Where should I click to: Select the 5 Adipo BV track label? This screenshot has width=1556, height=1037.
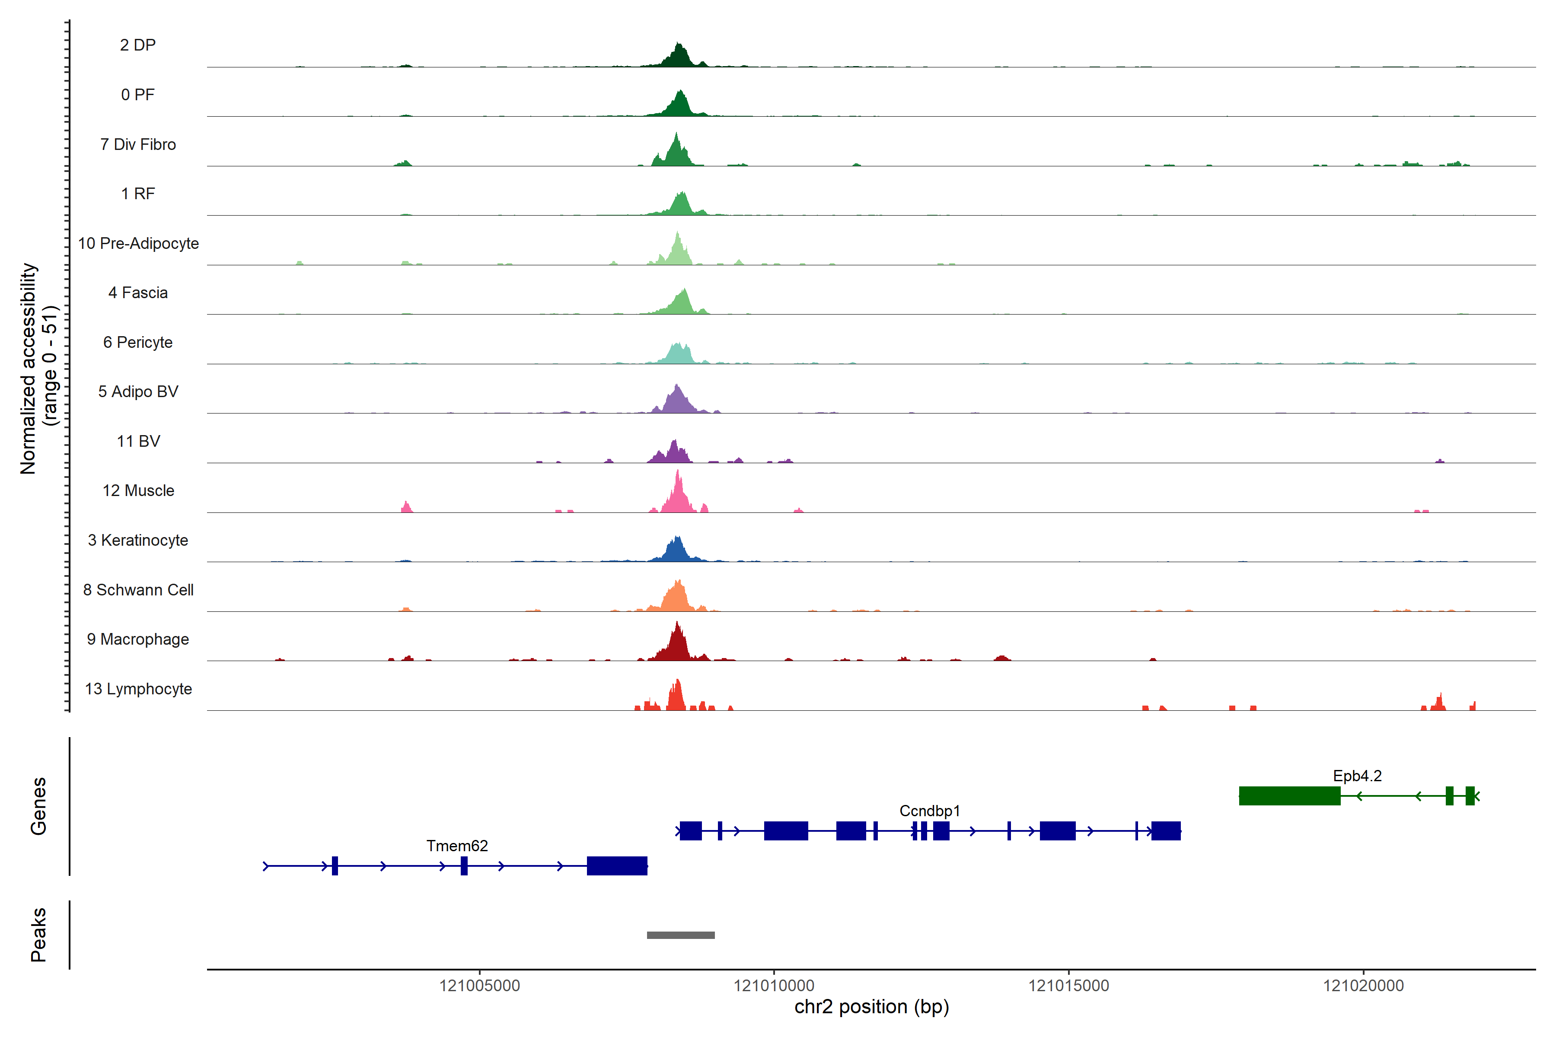[x=138, y=391]
